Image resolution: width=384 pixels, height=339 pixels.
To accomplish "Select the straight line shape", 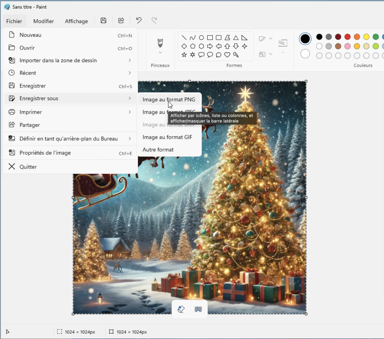I will [184, 37].
